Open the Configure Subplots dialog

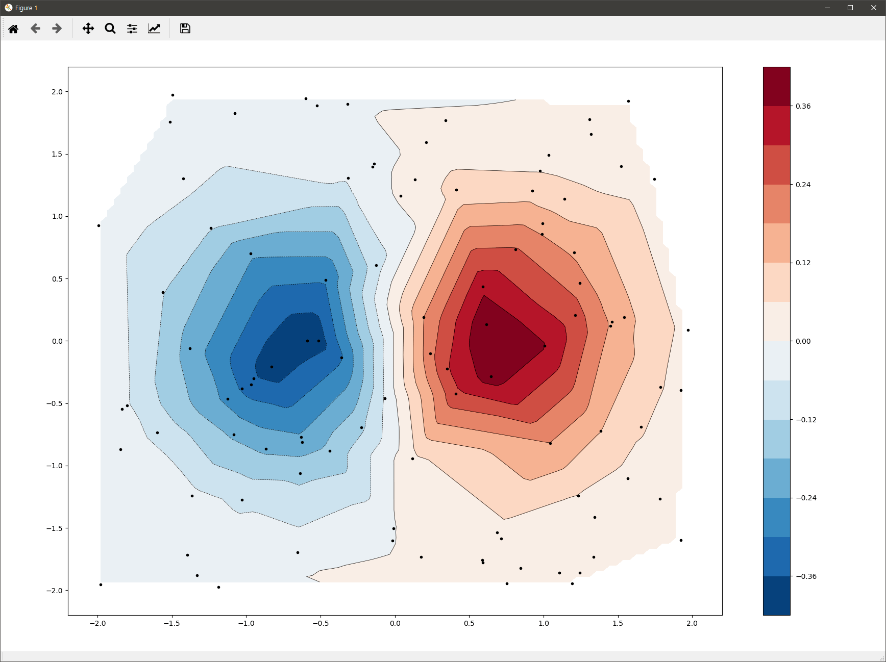coord(132,29)
